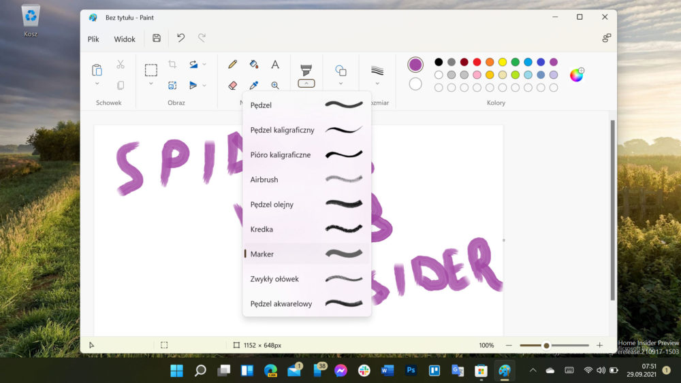The width and height of the screenshot is (681, 383).
Task: Click the Crop tool icon
Action: pos(172,65)
